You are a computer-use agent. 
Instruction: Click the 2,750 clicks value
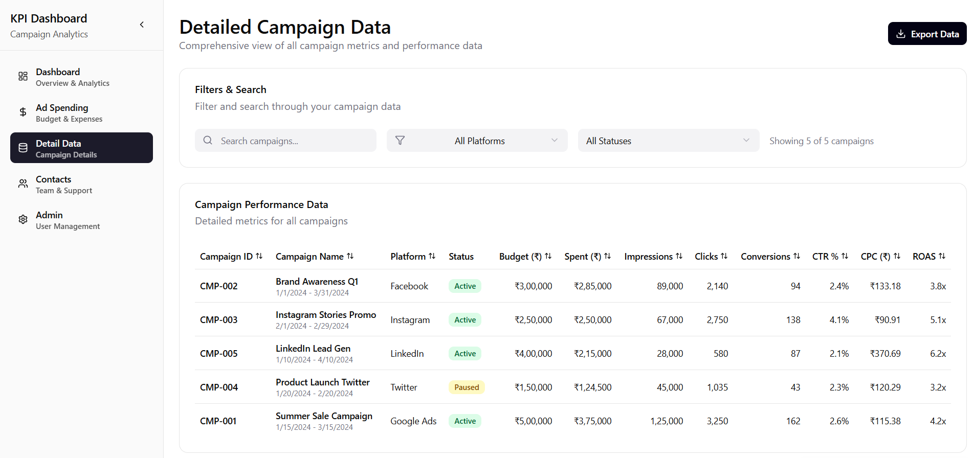(717, 320)
